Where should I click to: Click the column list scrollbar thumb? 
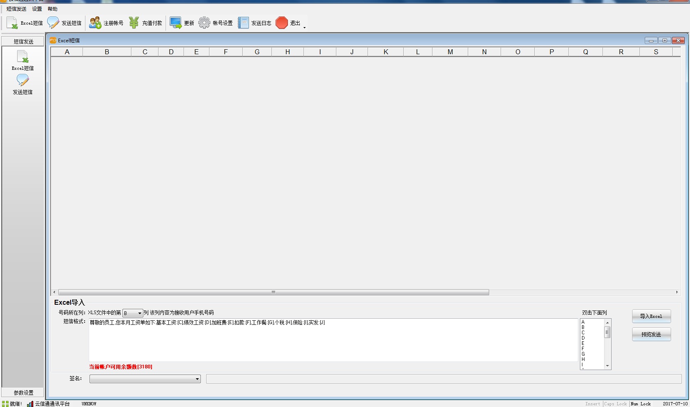(x=607, y=332)
